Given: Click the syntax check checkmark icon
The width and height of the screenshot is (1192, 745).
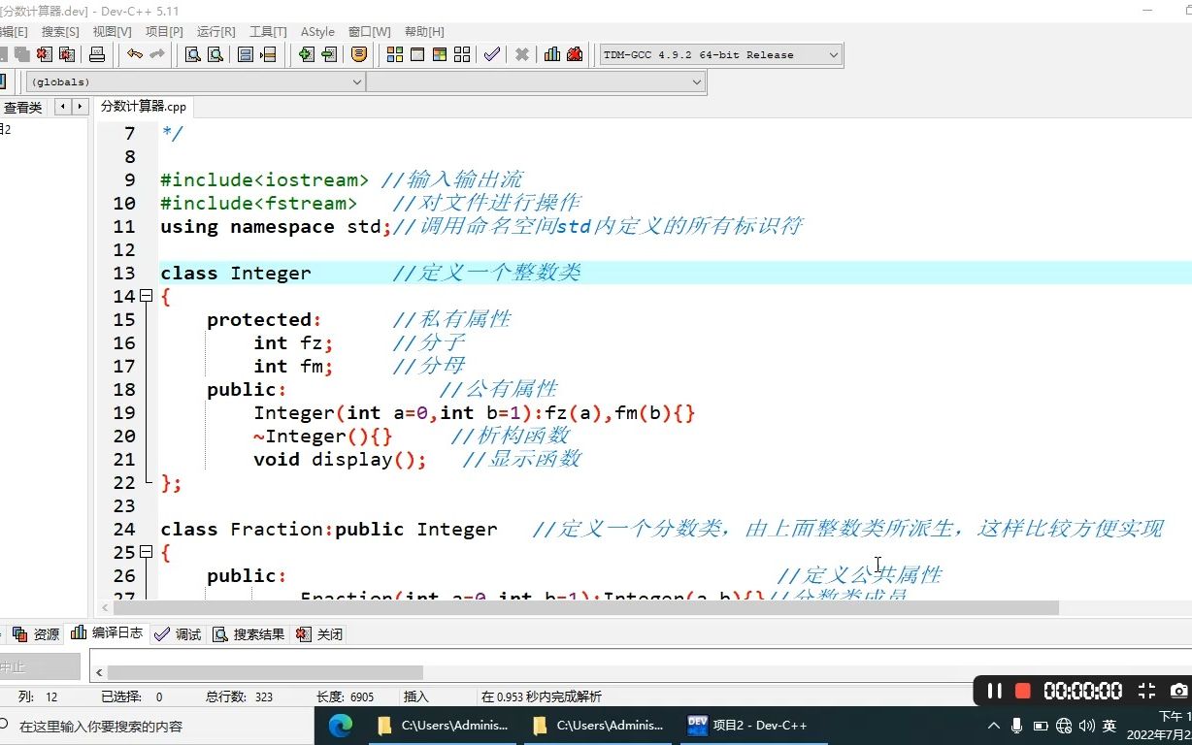Looking at the screenshot, I should tap(491, 54).
